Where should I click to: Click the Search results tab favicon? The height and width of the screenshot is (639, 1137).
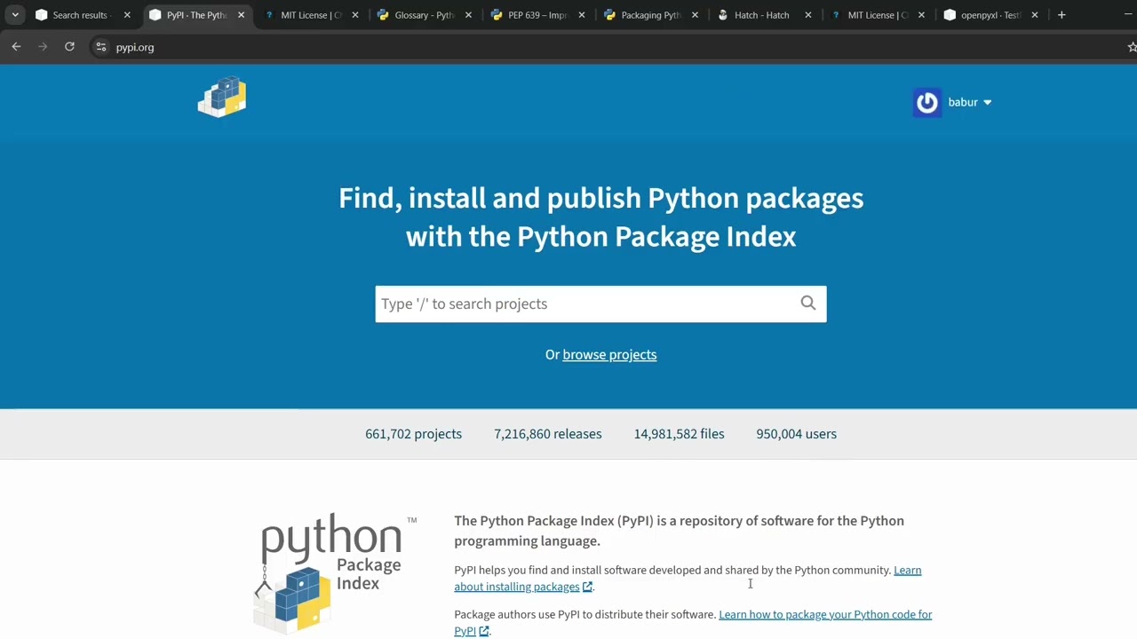[41, 15]
